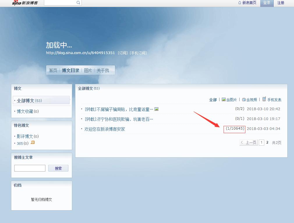Go to page 1
The height and width of the screenshot is (223, 294).
[x=262, y=142]
